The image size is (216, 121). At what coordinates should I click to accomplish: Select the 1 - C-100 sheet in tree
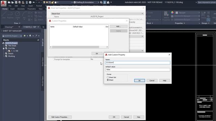coord(15,51)
